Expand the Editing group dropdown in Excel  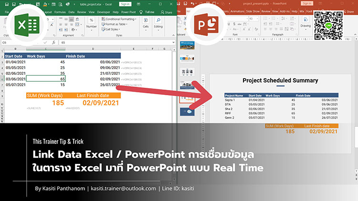click(x=158, y=30)
